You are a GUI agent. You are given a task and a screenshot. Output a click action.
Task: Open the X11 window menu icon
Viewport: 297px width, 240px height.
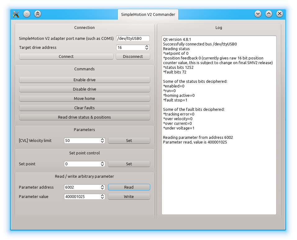point(16,14)
